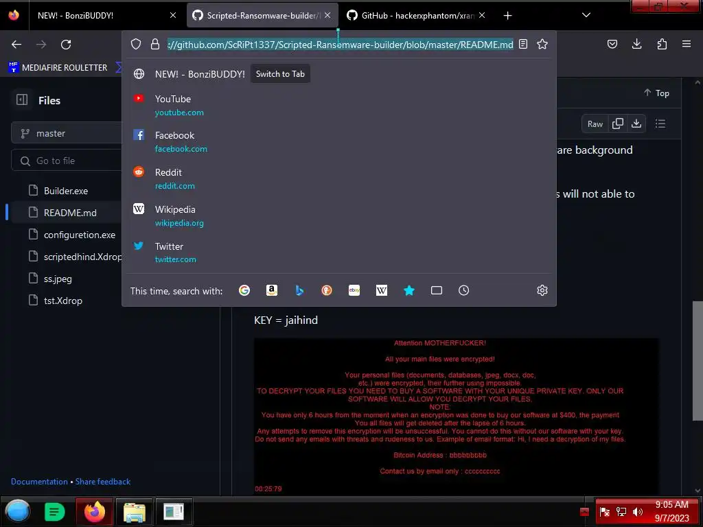Screen dimensions: 703x527
Task: Open the Action Center flag tray icon
Action: (x=604, y=512)
